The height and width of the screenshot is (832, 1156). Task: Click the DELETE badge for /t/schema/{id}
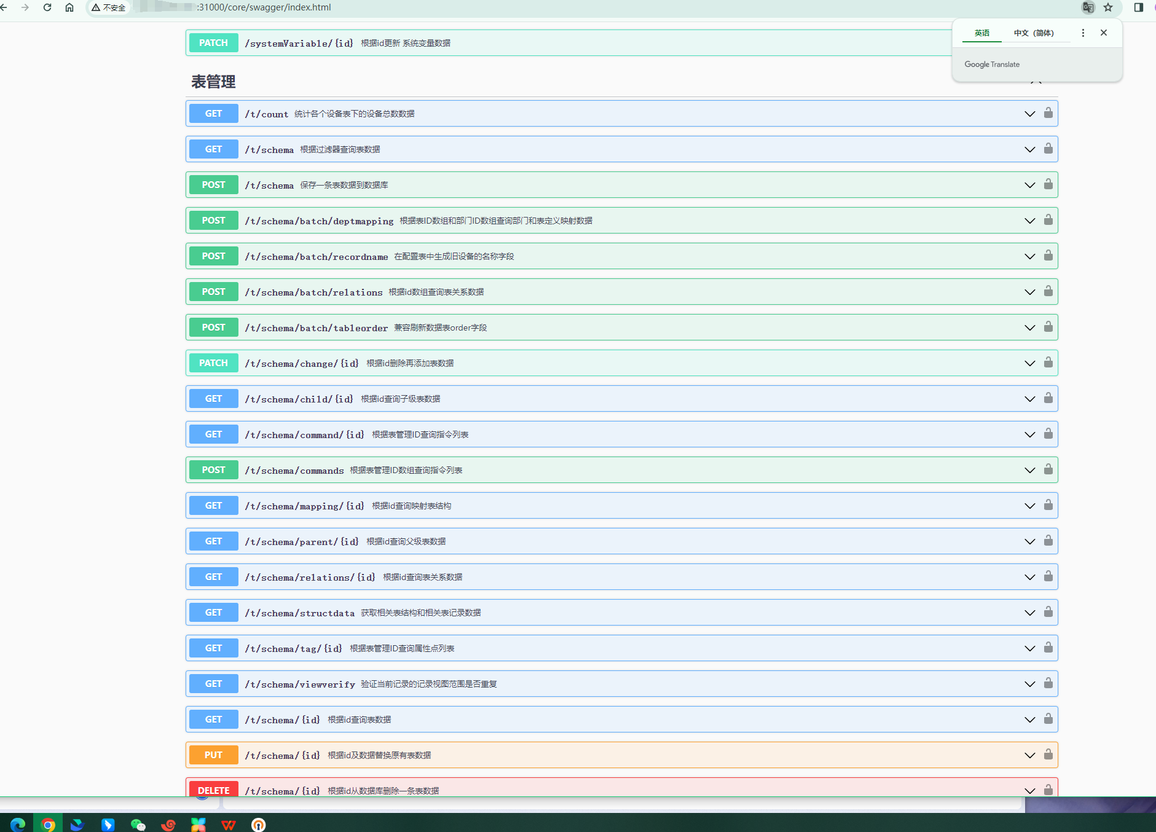pyautogui.click(x=213, y=788)
